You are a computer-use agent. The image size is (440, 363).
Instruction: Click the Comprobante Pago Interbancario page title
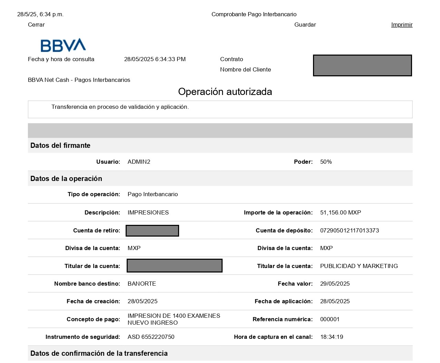coord(254,14)
